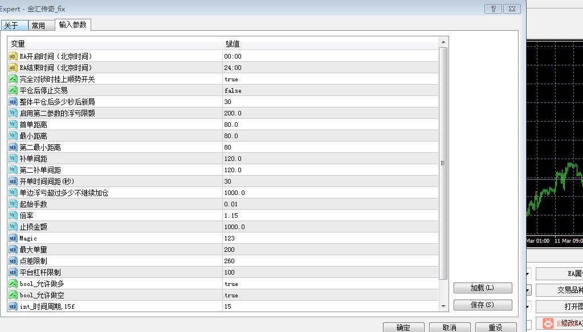Close the Expert dialog window
The width and height of the screenshot is (583, 332).
point(512,9)
